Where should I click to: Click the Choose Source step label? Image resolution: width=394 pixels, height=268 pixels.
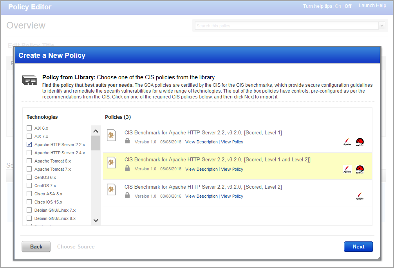76,247
